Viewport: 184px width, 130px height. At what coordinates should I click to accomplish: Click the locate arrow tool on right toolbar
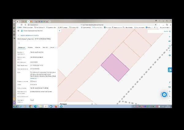pyautogui.click(x=170, y=82)
